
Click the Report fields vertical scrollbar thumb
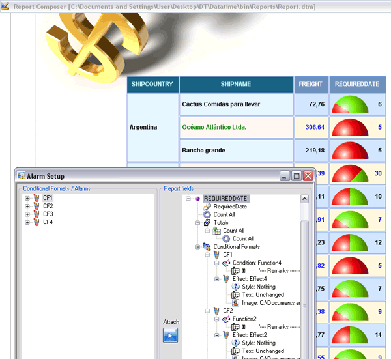(x=304, y=289)
